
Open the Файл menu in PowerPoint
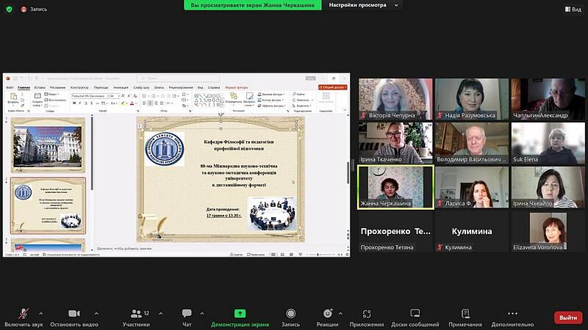[x=10, y=87]
